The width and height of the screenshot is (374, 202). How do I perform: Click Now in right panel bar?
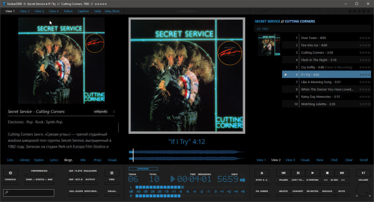click(320, 160)
